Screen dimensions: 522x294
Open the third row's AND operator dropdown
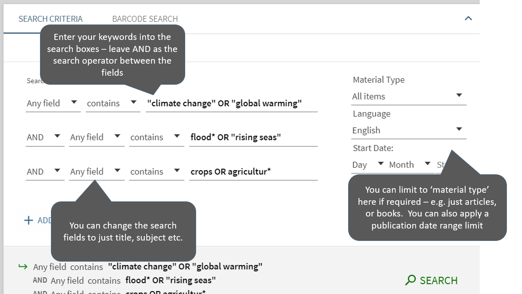[44, 172]
